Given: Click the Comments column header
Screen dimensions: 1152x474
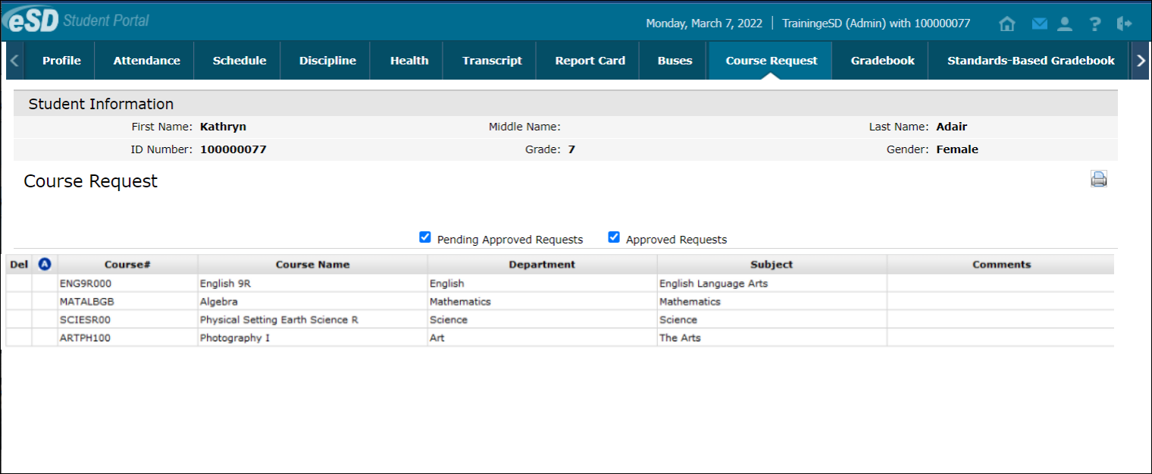Looking at the screenshot, I should 1001,265.
